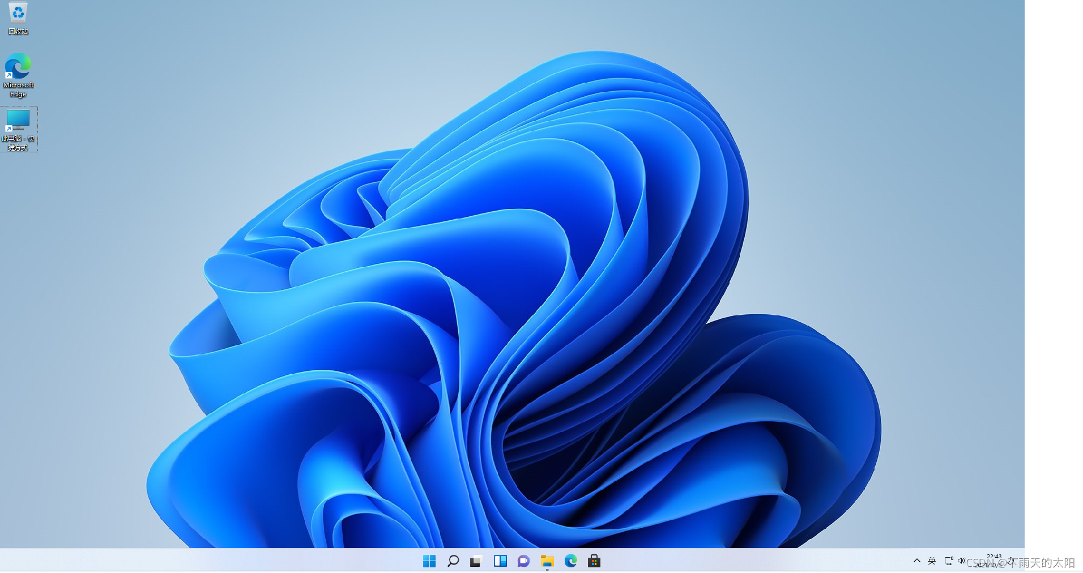1083x573 pixels.
Task: Open network status tray icon
Action: [948, 561]
